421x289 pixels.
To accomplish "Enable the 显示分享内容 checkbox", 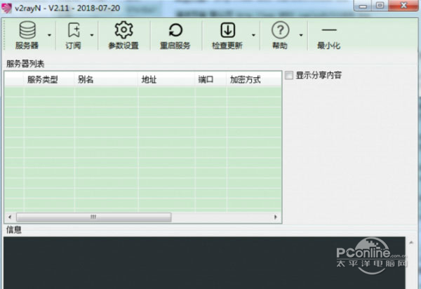I will point(289,75).
